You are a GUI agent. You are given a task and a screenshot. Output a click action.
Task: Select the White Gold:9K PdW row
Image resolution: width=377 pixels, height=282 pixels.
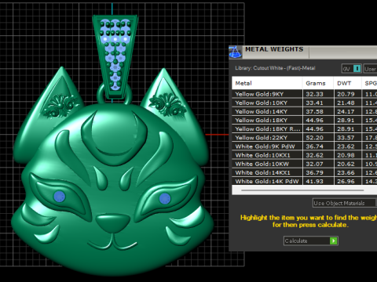point(305,146)
